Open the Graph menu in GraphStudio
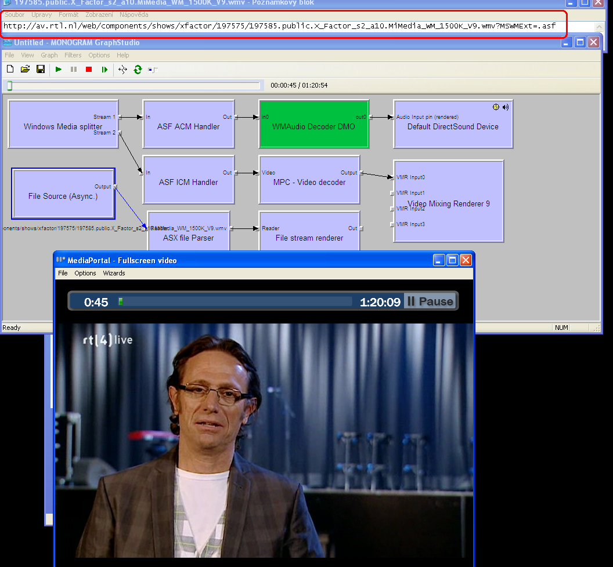 49,55
